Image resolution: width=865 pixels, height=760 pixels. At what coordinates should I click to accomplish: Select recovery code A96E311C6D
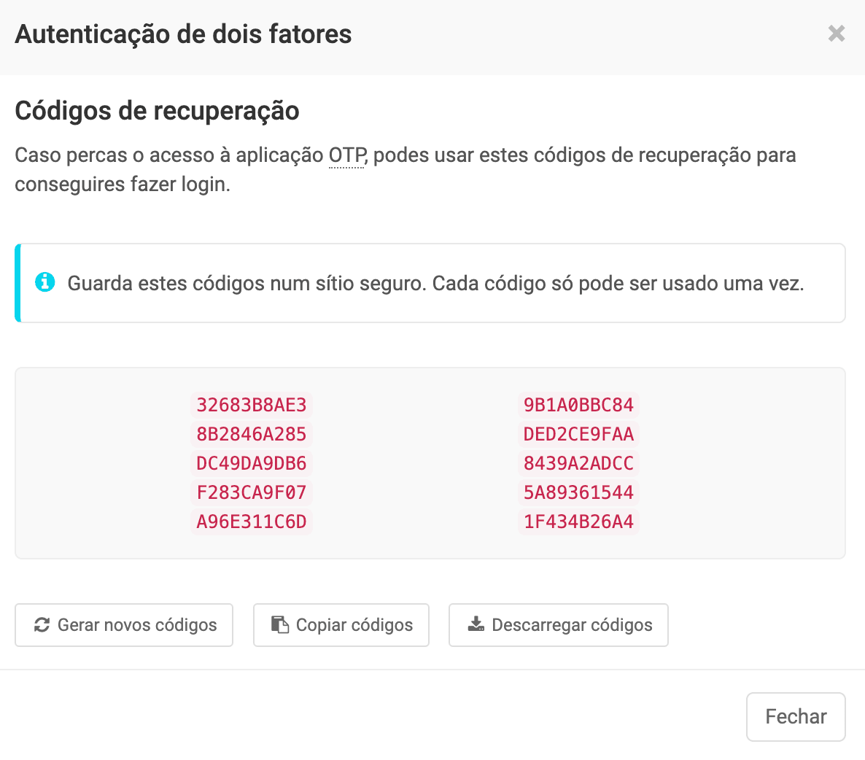[x=252, y=521]
